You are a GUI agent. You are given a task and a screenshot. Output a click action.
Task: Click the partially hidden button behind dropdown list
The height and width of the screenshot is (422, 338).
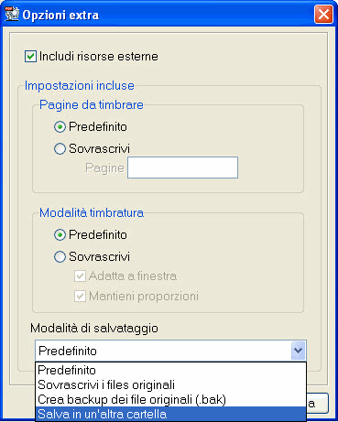pos(317,404)
